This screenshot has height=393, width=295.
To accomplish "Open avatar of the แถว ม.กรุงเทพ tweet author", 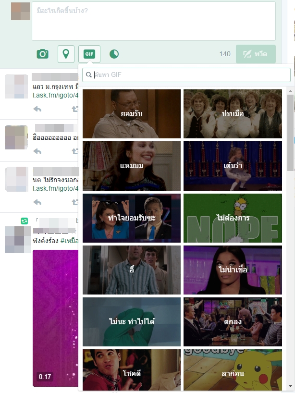I will 16,86.
